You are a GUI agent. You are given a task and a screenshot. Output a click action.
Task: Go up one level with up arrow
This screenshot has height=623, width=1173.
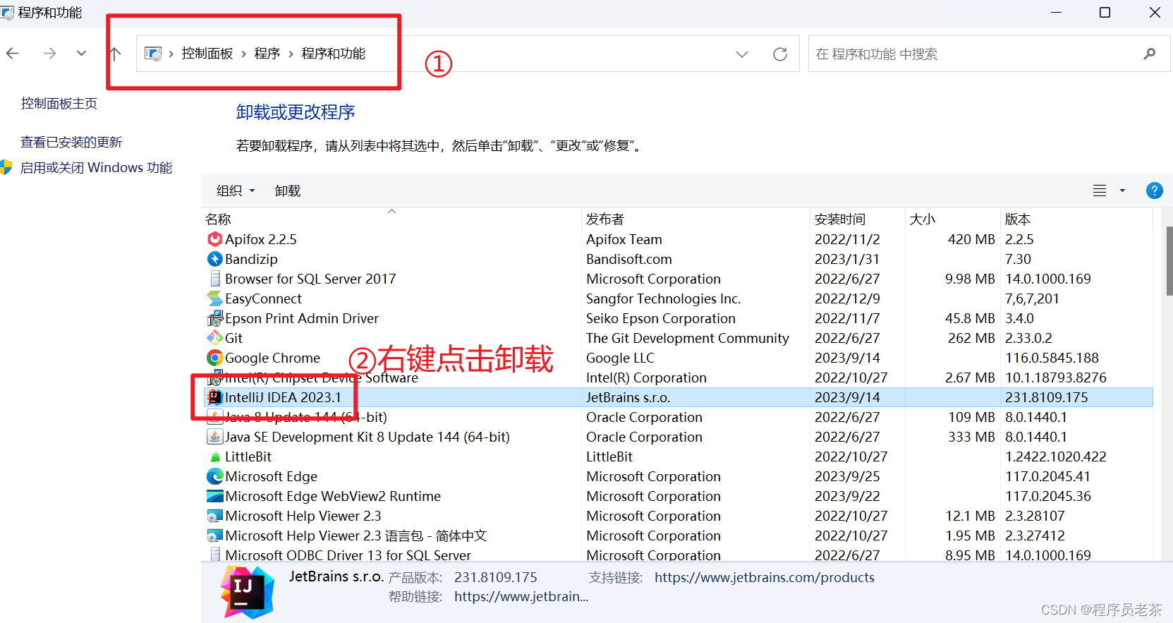(x=116, y=54)
